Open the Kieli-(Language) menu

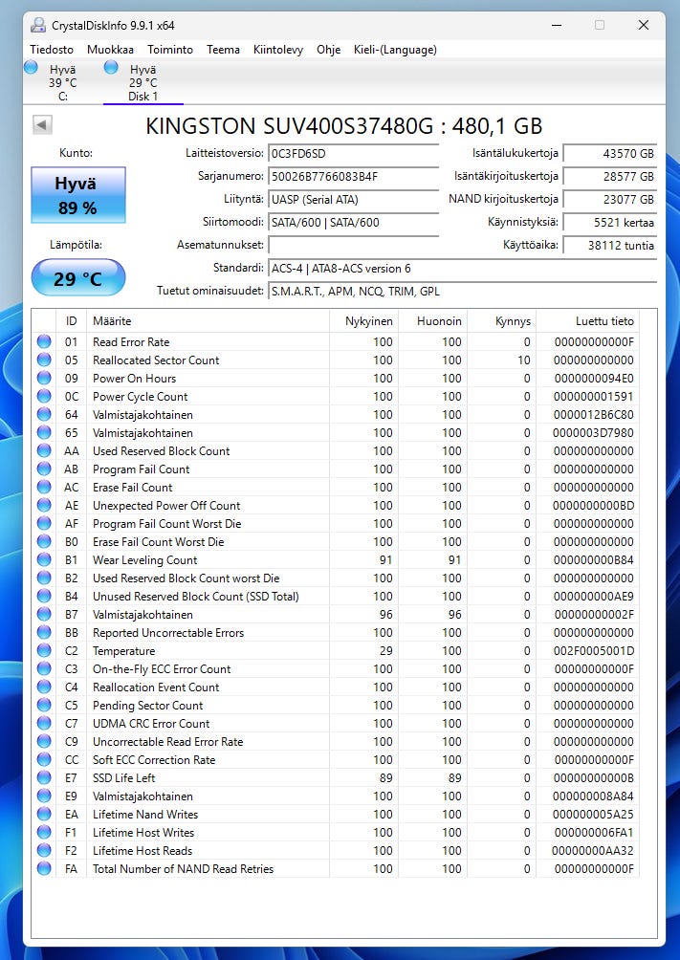tap(395, 50)
